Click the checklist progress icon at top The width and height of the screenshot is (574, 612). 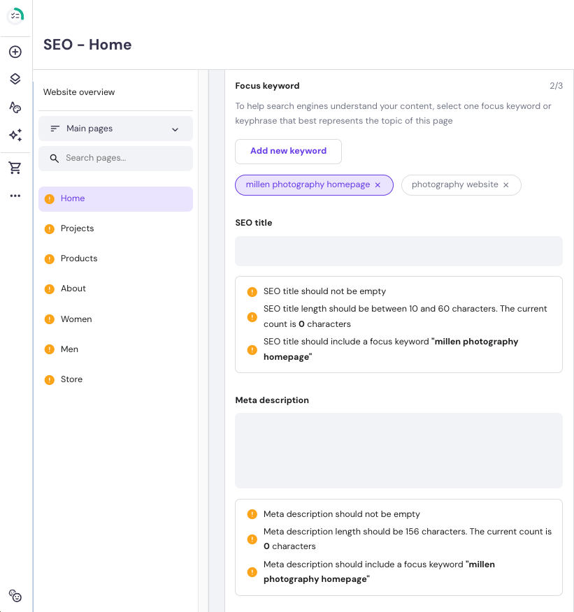[15, 15]
